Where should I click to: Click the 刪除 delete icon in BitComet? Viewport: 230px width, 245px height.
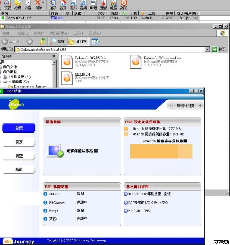[x=38, y=5]
